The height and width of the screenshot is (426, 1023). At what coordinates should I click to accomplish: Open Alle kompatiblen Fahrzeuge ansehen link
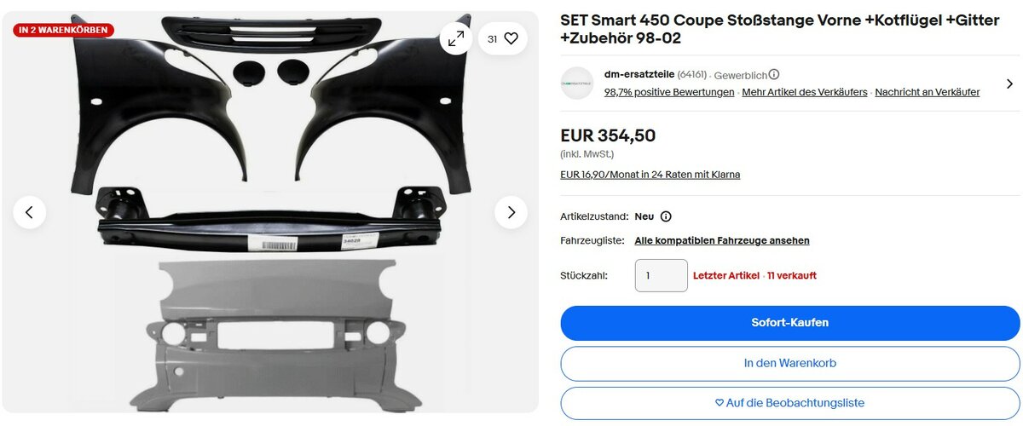[x=722, y=241]
